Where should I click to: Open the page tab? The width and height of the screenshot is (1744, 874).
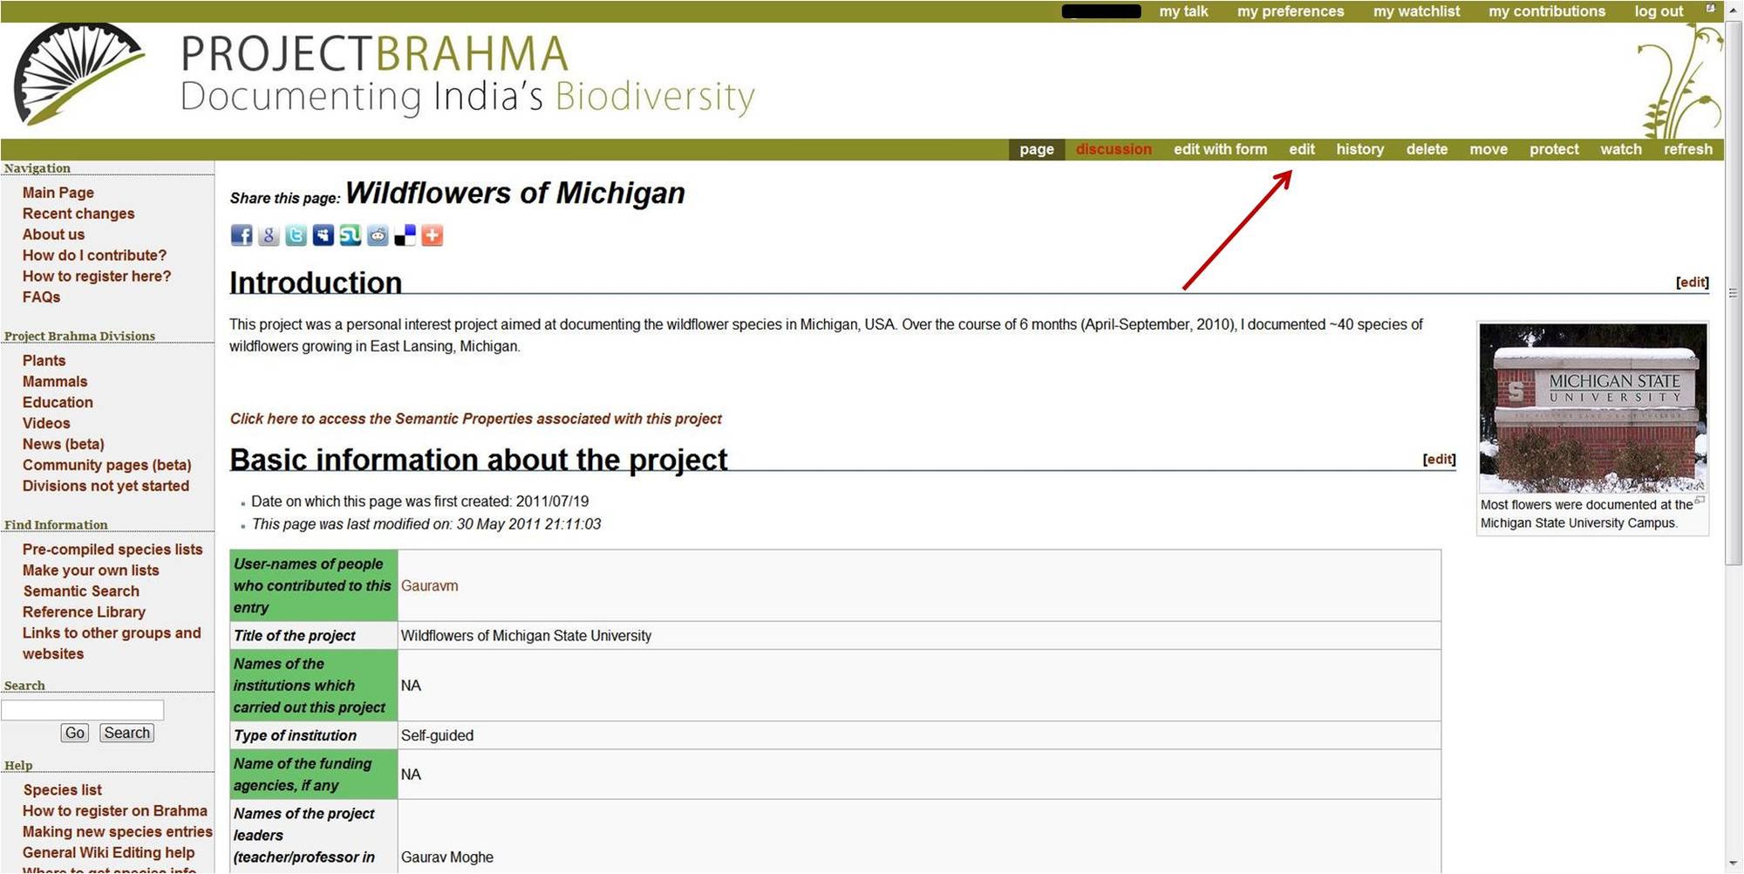[x=1037, y=149]
